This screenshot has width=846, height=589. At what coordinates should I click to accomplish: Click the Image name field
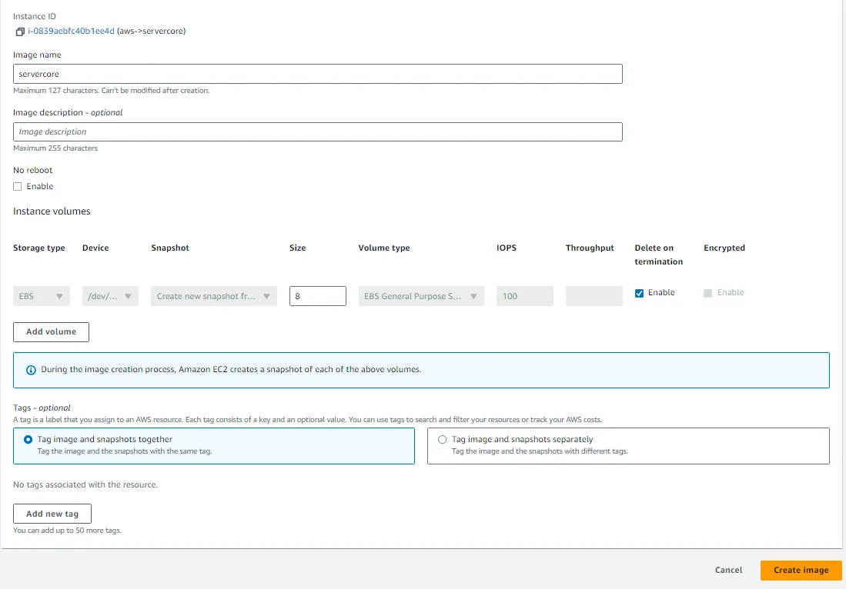coord(317,74)
